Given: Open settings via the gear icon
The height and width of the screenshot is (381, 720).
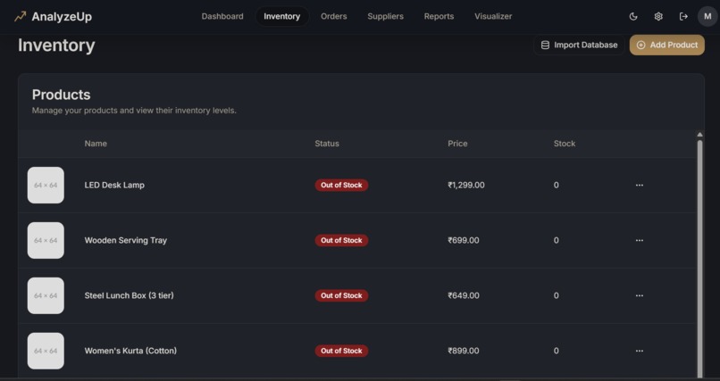Looking at the screenshot, I should [x=658, y=16].
